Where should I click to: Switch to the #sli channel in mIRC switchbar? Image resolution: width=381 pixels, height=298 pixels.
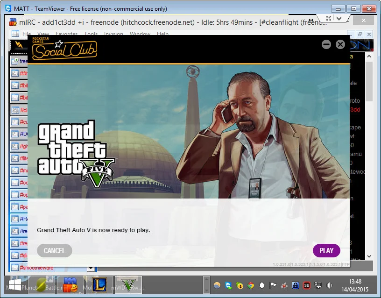click(19, 255)
